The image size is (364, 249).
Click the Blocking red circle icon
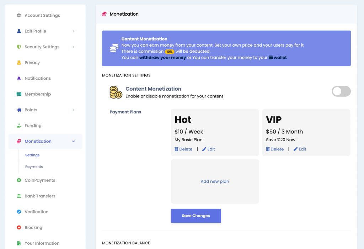[19, 227]
